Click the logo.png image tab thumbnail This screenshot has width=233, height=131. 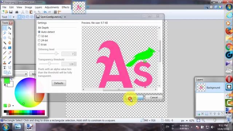[x=79, y=7]
